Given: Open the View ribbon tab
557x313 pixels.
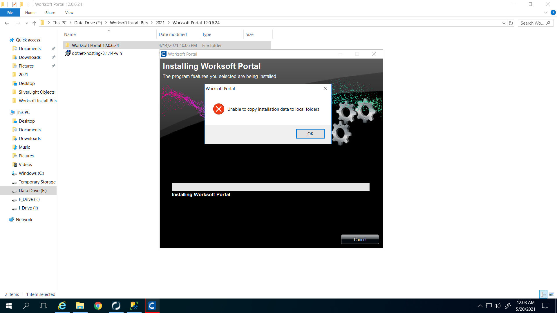Looking at the screenshot, I should coord(69,12).
